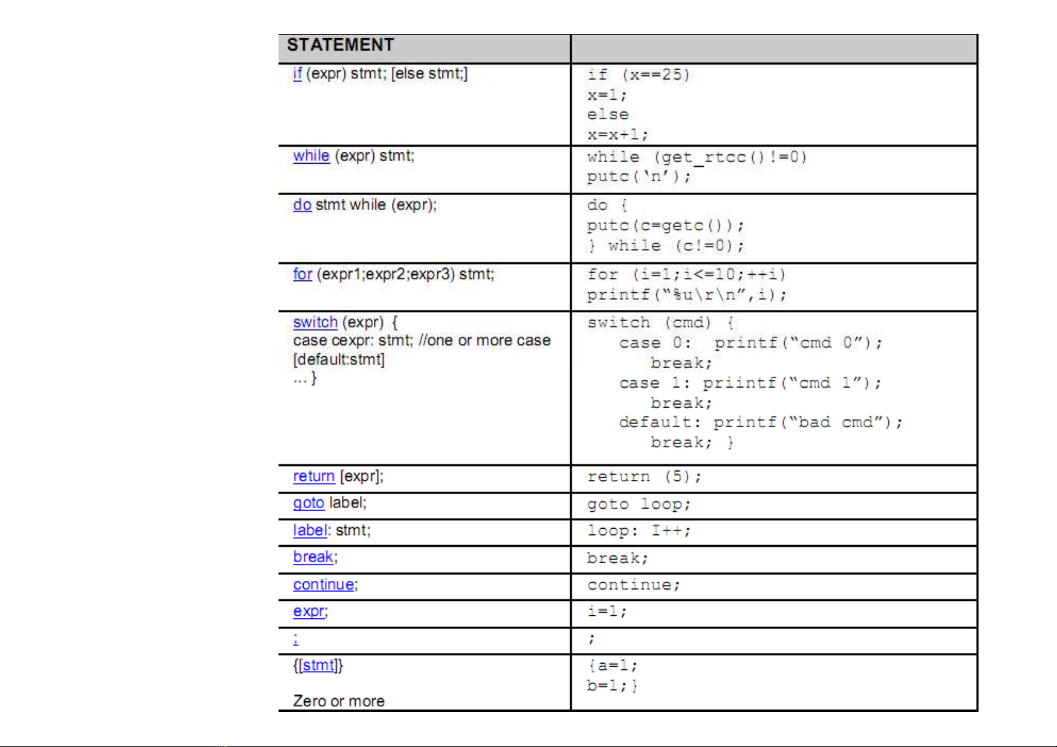The height and width of the screenshot is (747, 1057).
Task: Click the 'switch' hyperlink
Action: pyautogui.click(x=315, y=322)
